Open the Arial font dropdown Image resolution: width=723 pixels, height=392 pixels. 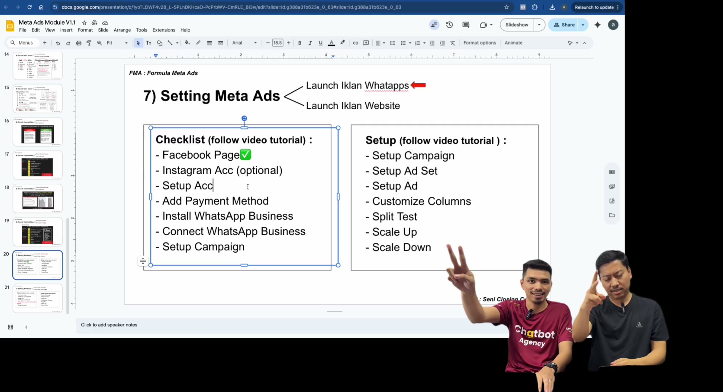click(244, 43)
